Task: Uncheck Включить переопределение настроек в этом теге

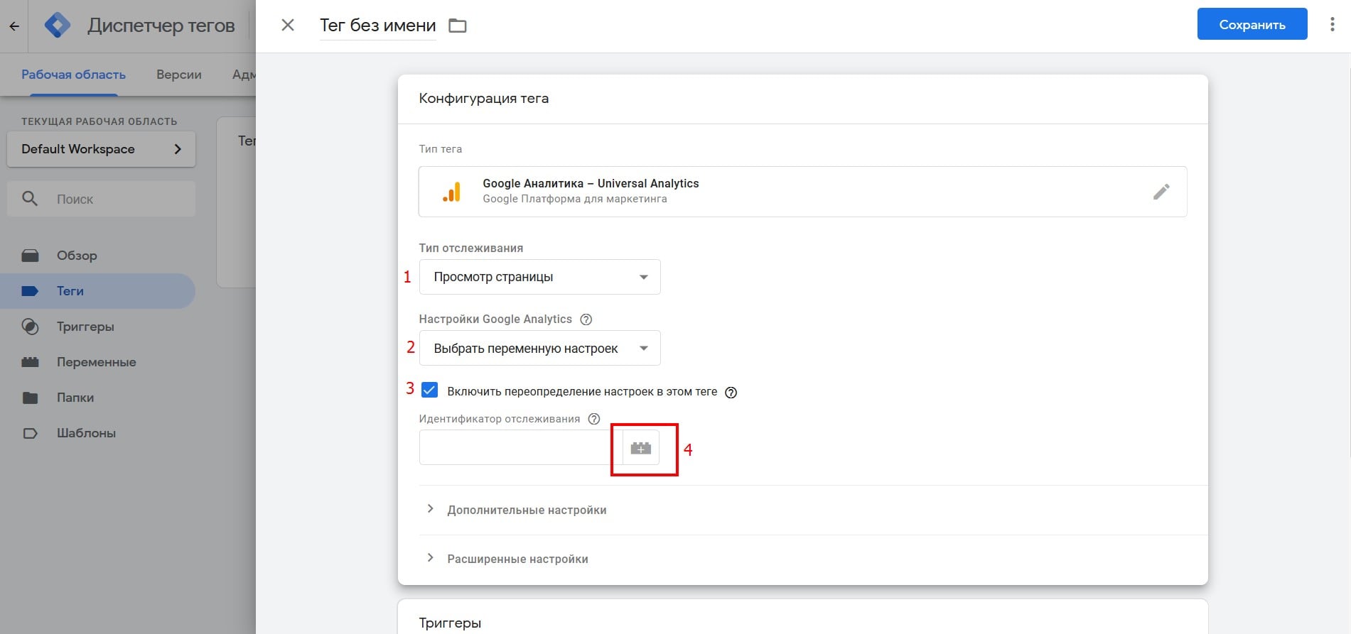Action: coord(429,390)
